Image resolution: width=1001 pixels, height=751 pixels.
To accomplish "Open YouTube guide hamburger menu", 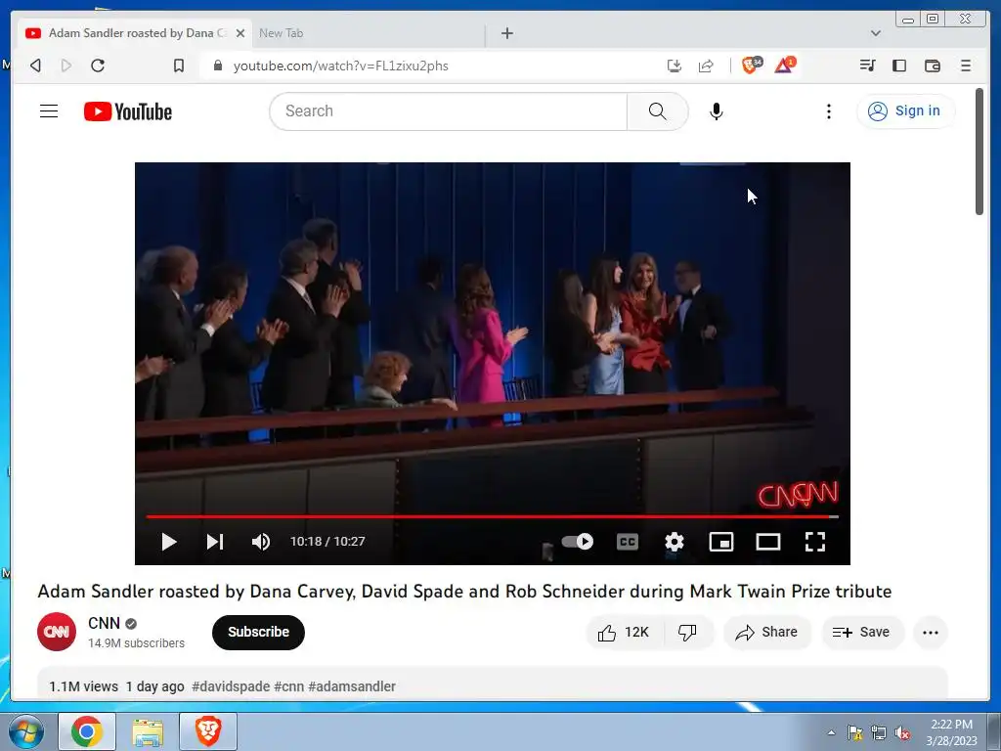I will [x=49, y=111].
